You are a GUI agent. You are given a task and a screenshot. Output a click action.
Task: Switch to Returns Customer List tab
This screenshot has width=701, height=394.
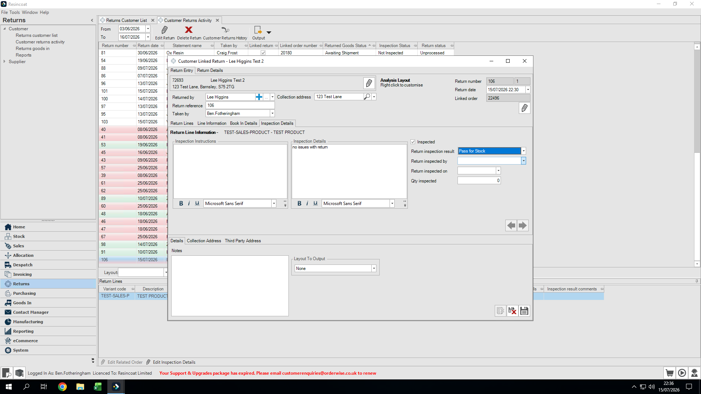126,20
